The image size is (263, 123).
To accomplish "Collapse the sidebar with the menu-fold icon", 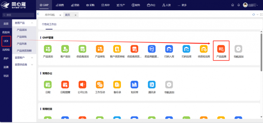I will click(x=38, y=14).
